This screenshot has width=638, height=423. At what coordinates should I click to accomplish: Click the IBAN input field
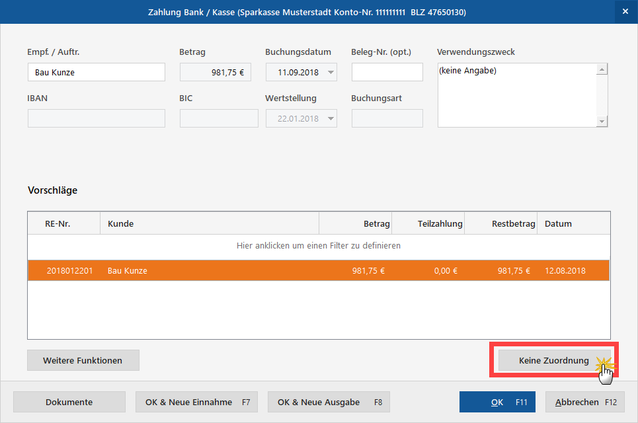pyautogui.click(x=97, y=118)
